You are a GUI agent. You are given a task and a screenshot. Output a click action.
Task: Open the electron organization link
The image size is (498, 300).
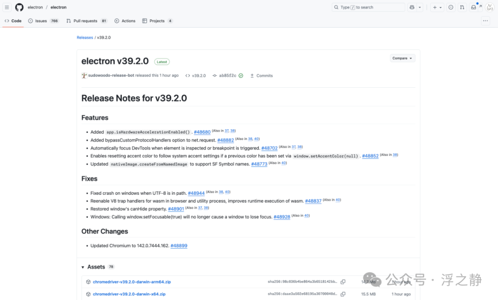(35, 7)
